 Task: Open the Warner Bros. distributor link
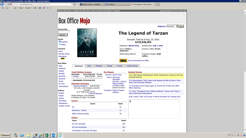[134, 46]
